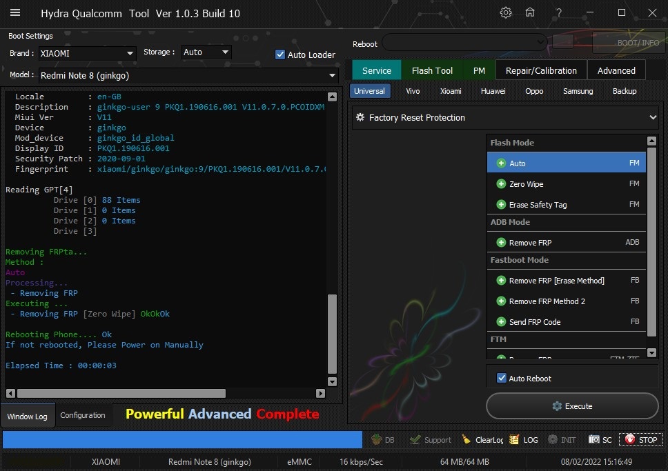Click the LOG file icon

(514, 439)
